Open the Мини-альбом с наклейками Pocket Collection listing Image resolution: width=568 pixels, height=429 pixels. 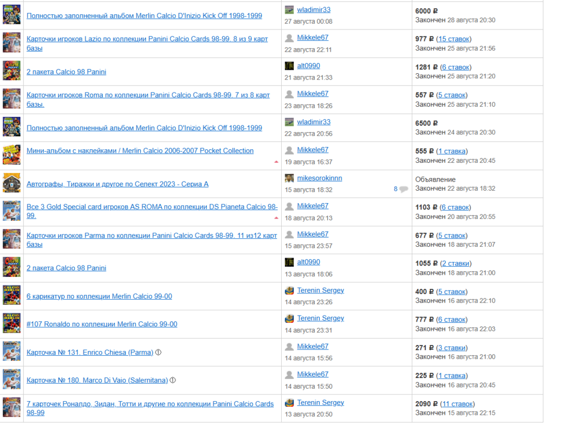point(140,151)
